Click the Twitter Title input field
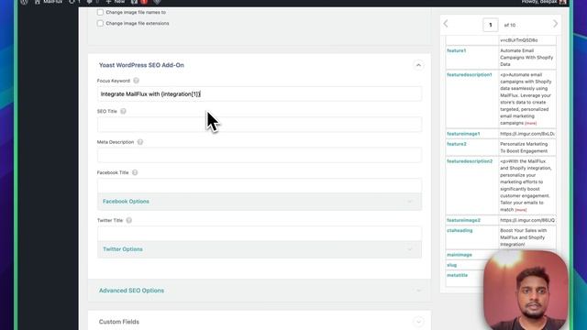 [x=260, y=234]
